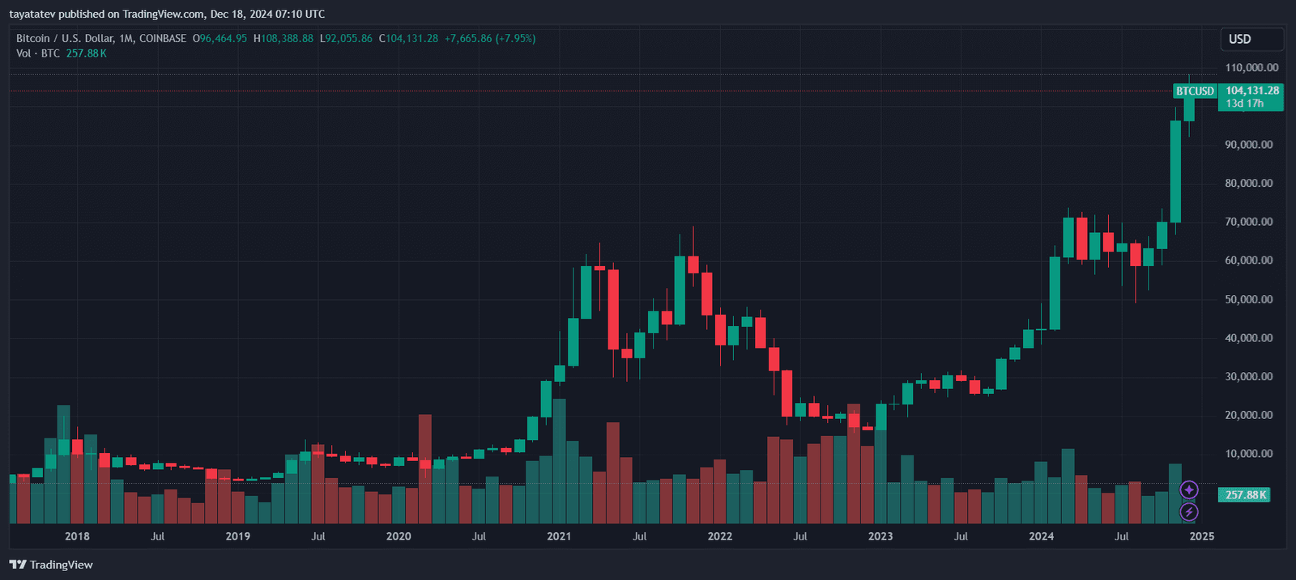Viewport: 1296px width, 580px height.
Task: Open the Bitcoin / U.S. Dollar symbol legend
Action: [65, 37]
